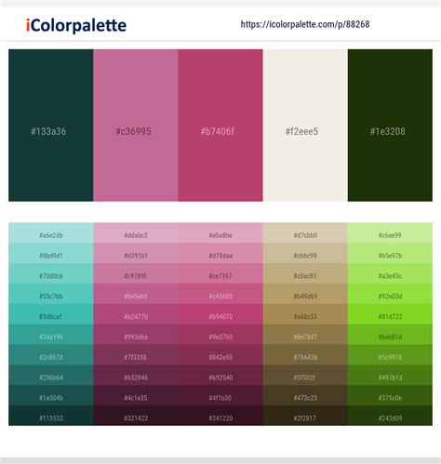
Task: Pick the light green #c6ee99 shade
Action: point(390,233)
